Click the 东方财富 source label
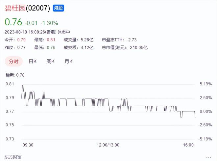217x161 pixels. tap(13, 157)
